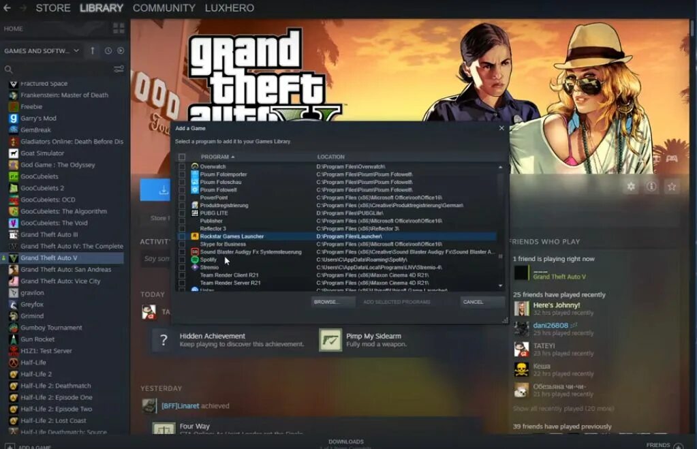Check the Overwatch program checkbox
Viewport: 697px width, 449px height.
182,166
